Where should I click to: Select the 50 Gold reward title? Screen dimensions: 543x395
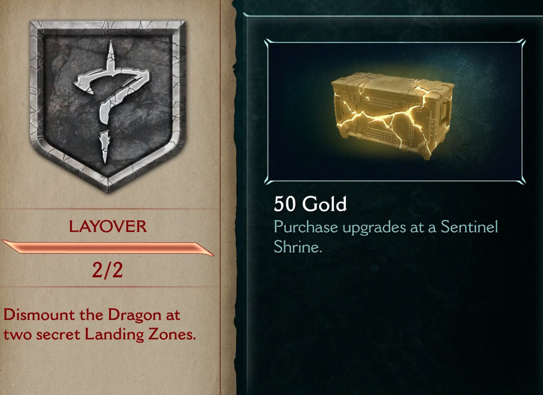tap(310, 204)
